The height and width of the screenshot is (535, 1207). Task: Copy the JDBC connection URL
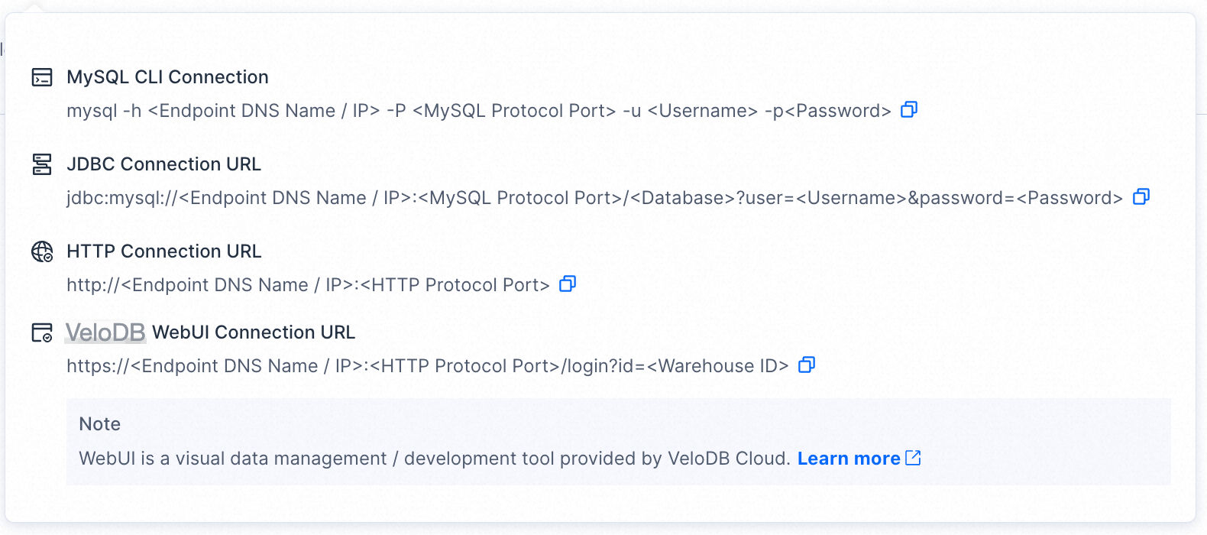(x=1141, y=197)
